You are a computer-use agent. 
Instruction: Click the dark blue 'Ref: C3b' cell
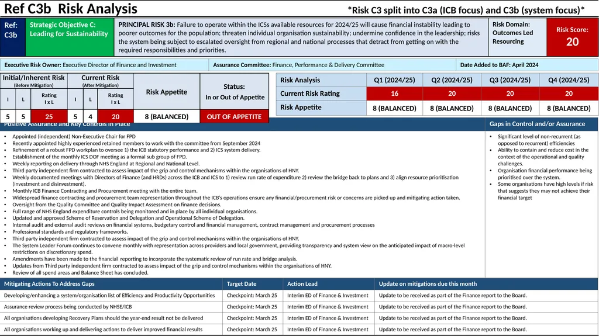point(13,37)
